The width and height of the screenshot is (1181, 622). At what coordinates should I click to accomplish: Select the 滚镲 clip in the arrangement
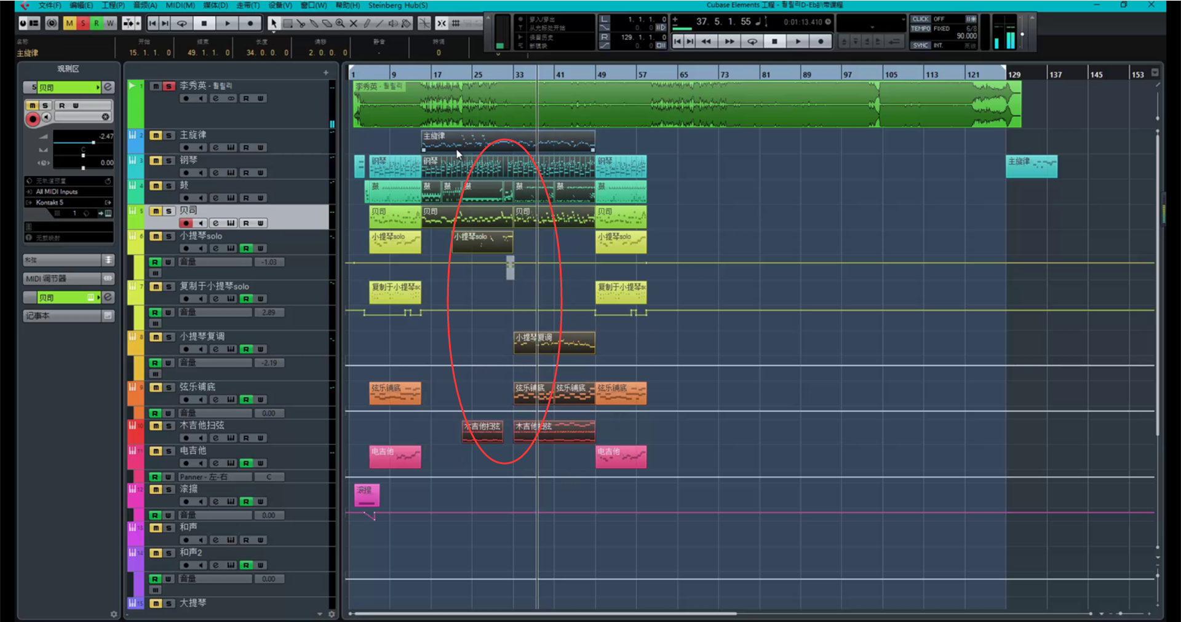coord(367,495)
